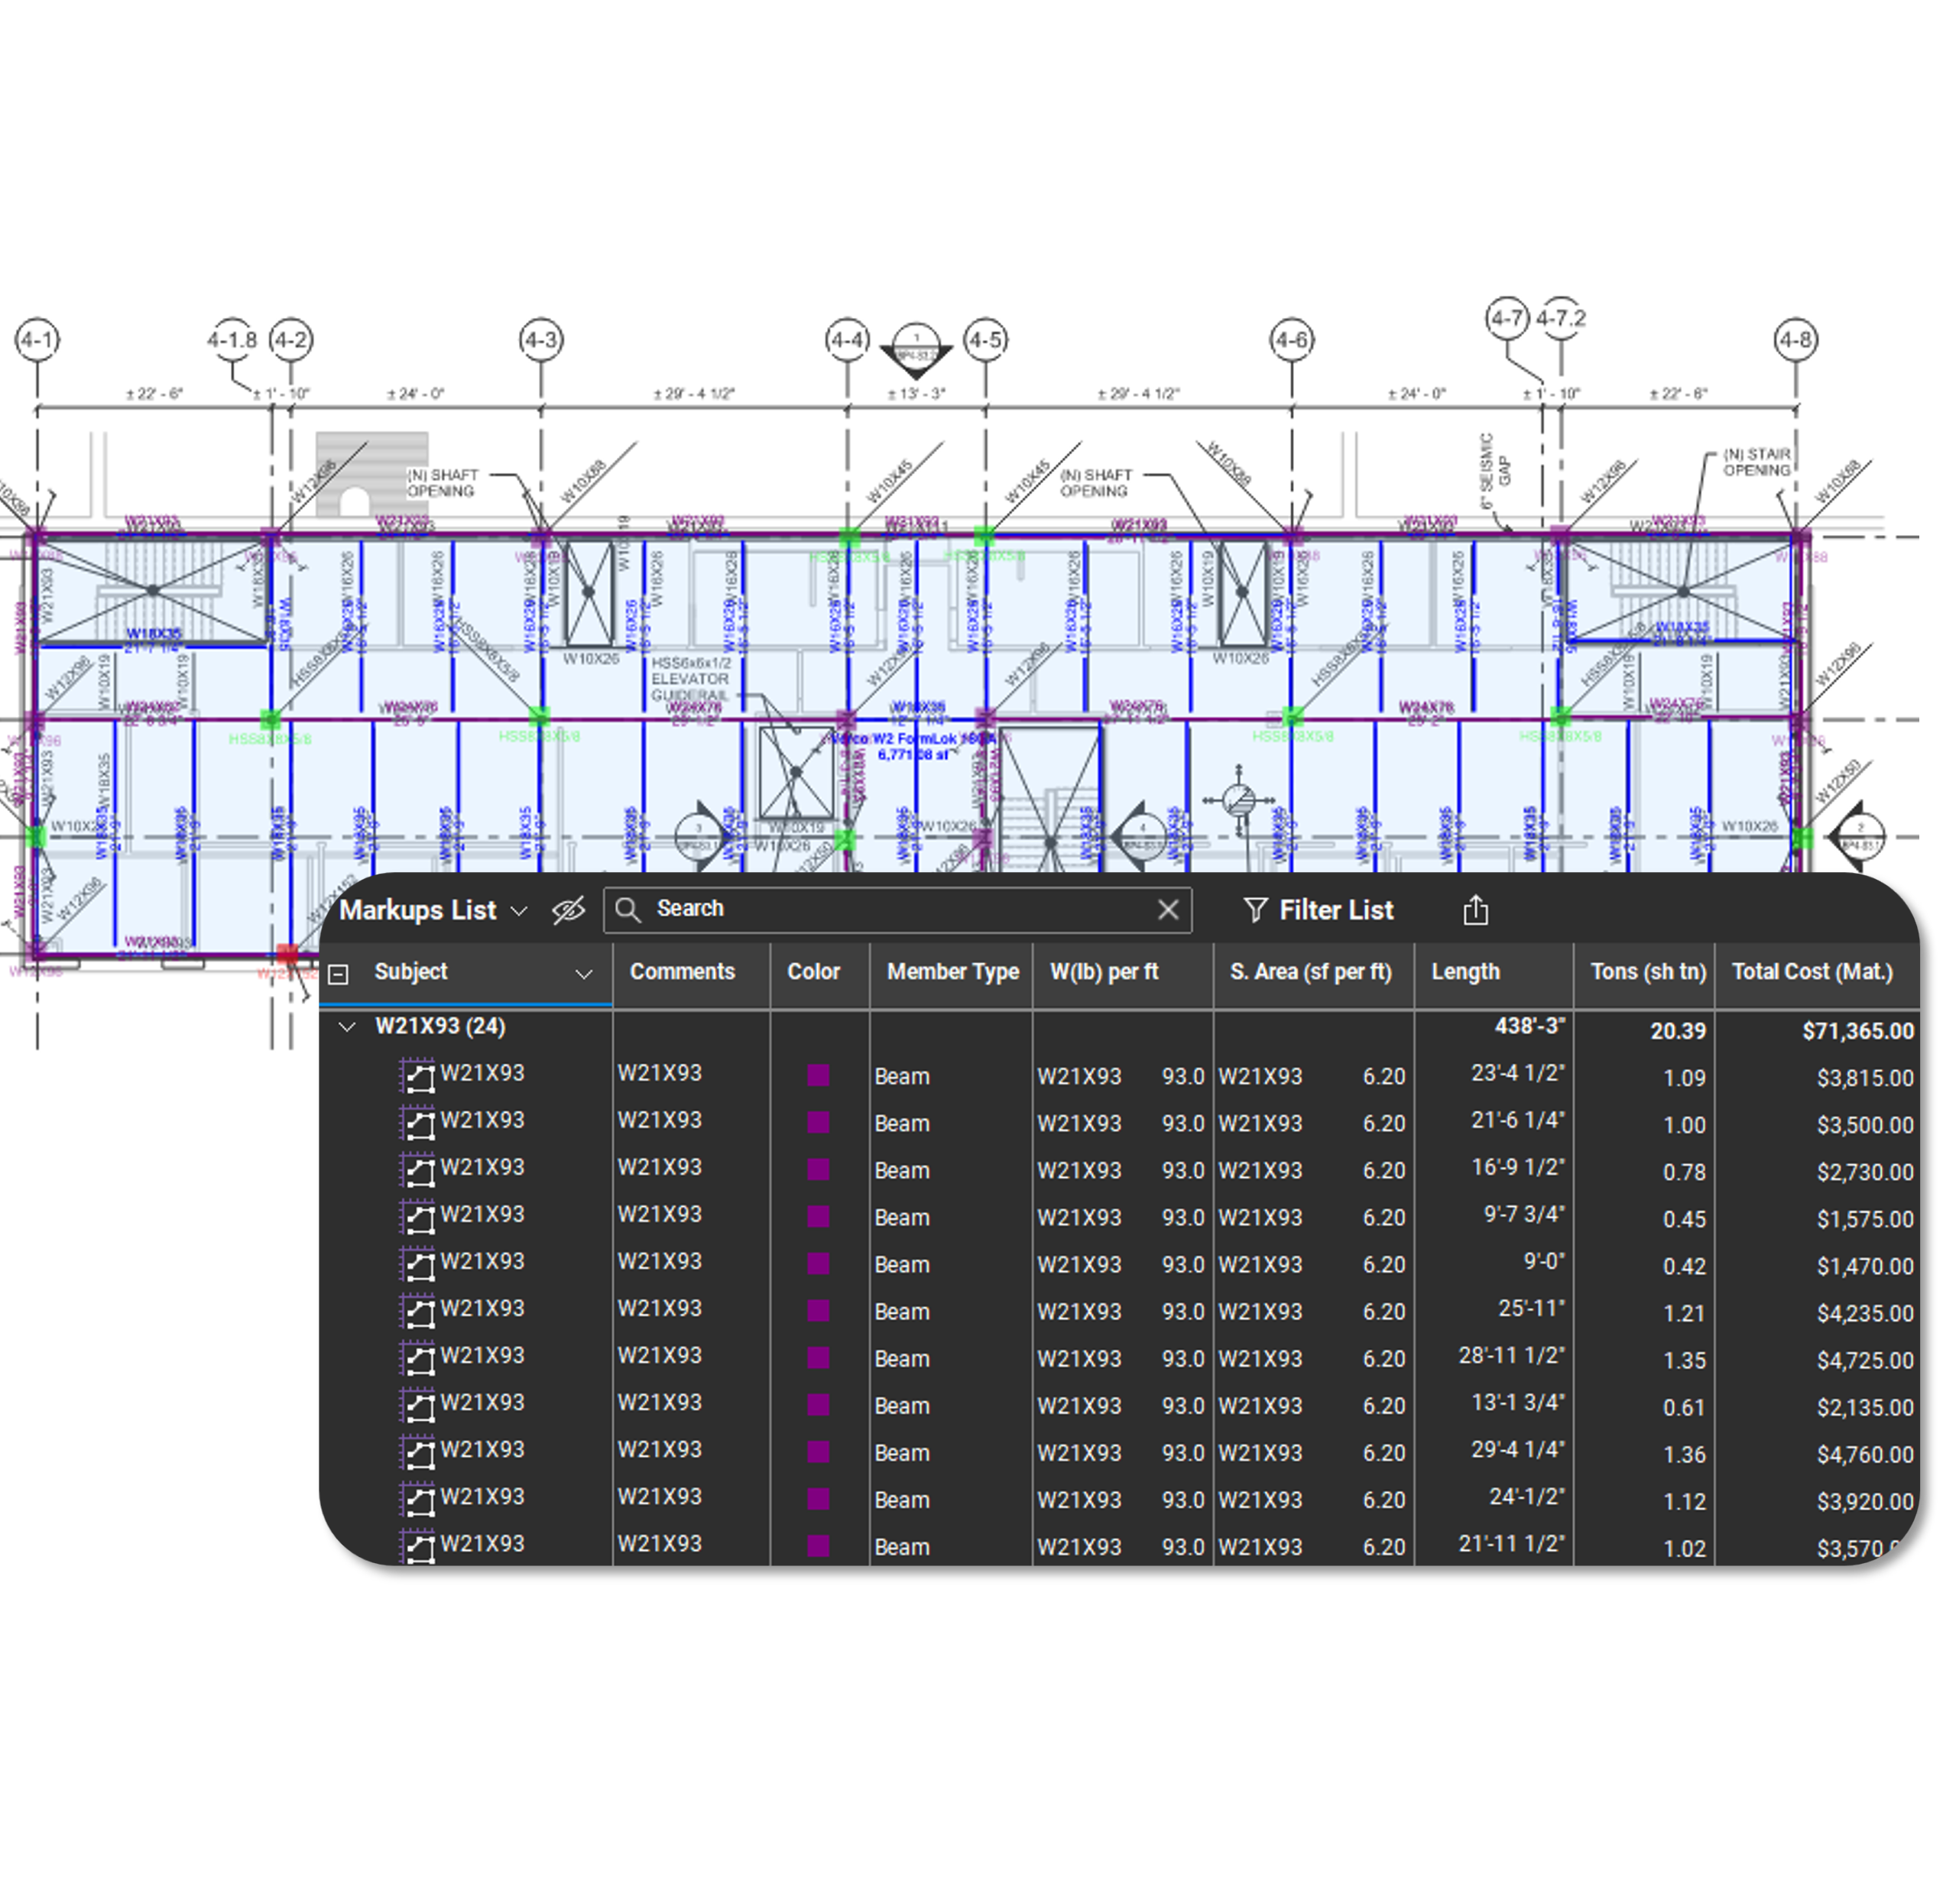Sort by the Comments column header

click(x=682, y=971)
